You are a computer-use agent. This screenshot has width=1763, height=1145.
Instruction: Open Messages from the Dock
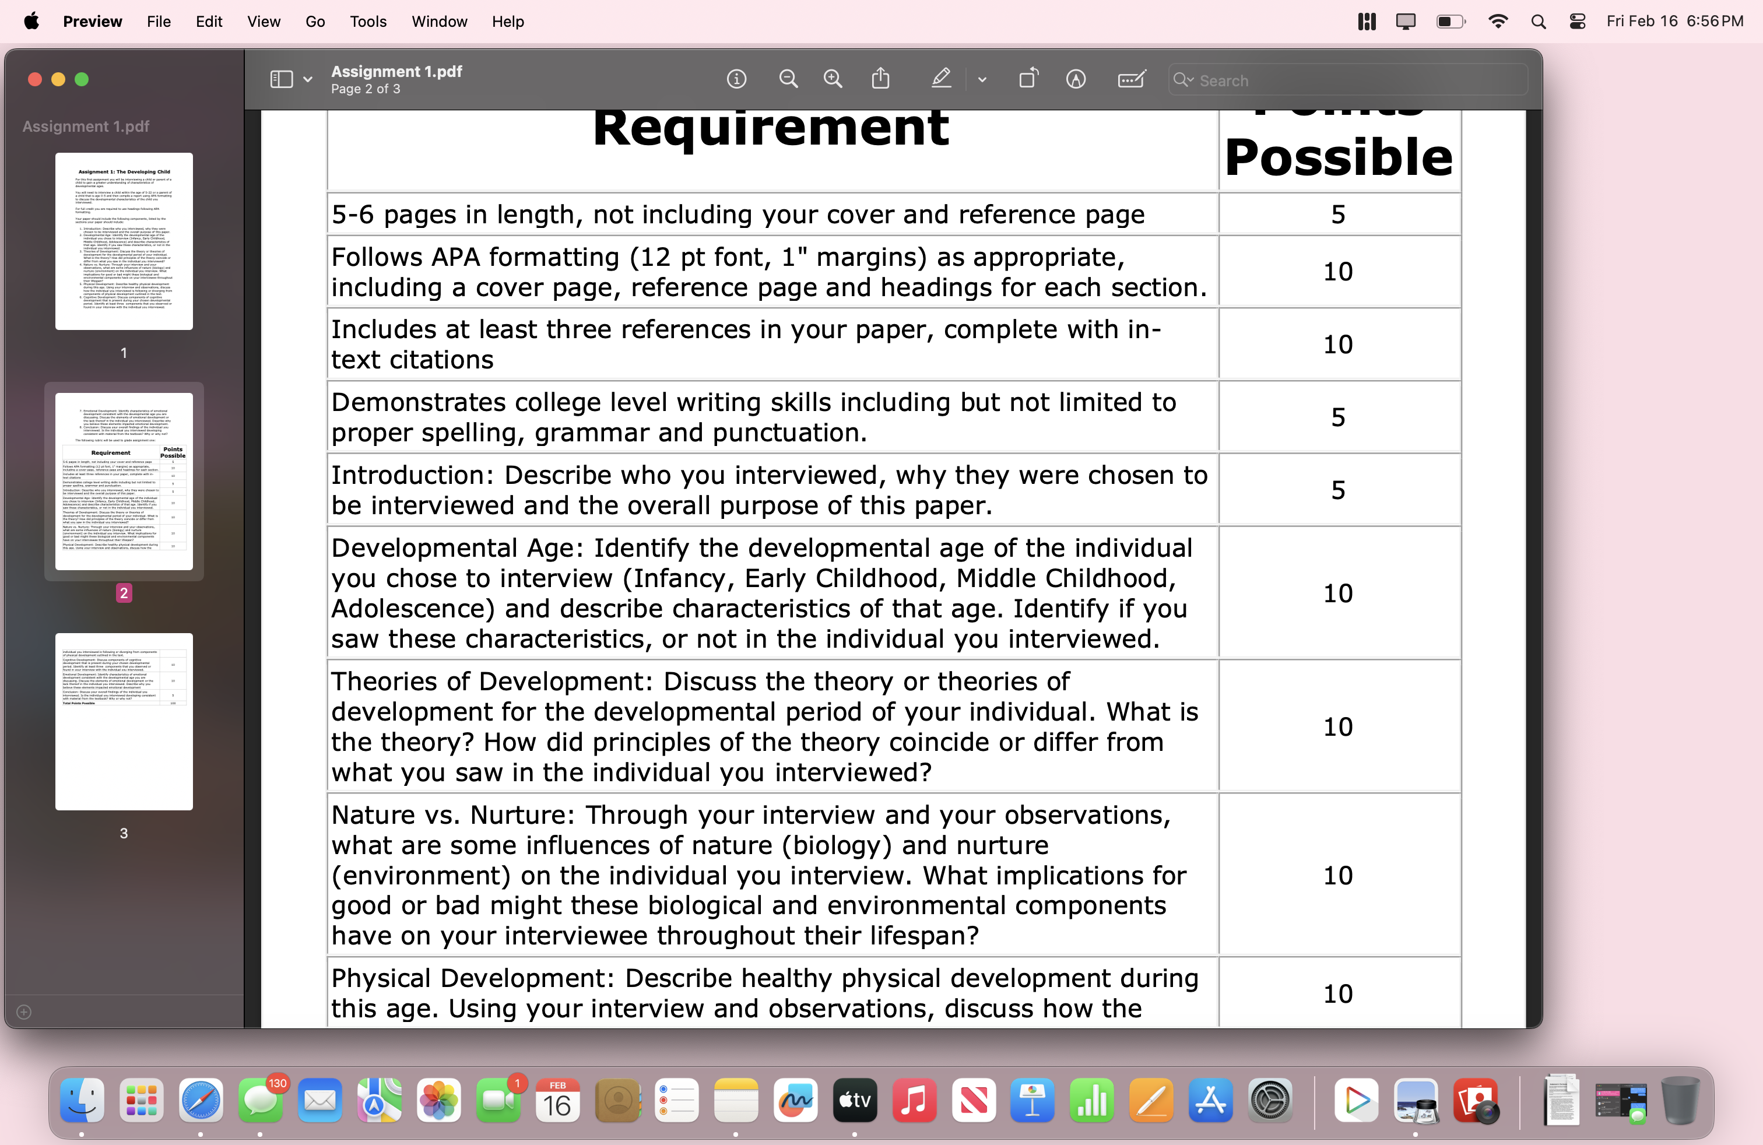click(261, 1103)
